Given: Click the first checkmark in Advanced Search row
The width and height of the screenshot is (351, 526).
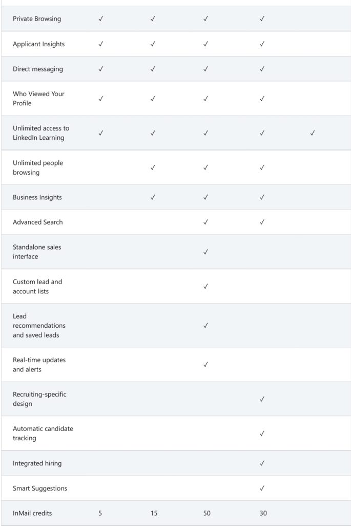Looking at the screenshot, I should [x=205, y=222].
